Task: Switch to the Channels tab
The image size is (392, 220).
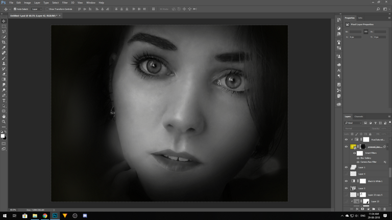Action: pyautogui.click(x=359, y=116)
